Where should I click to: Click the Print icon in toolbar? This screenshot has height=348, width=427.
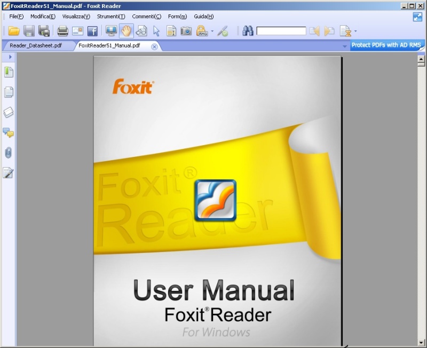[62, 31]
